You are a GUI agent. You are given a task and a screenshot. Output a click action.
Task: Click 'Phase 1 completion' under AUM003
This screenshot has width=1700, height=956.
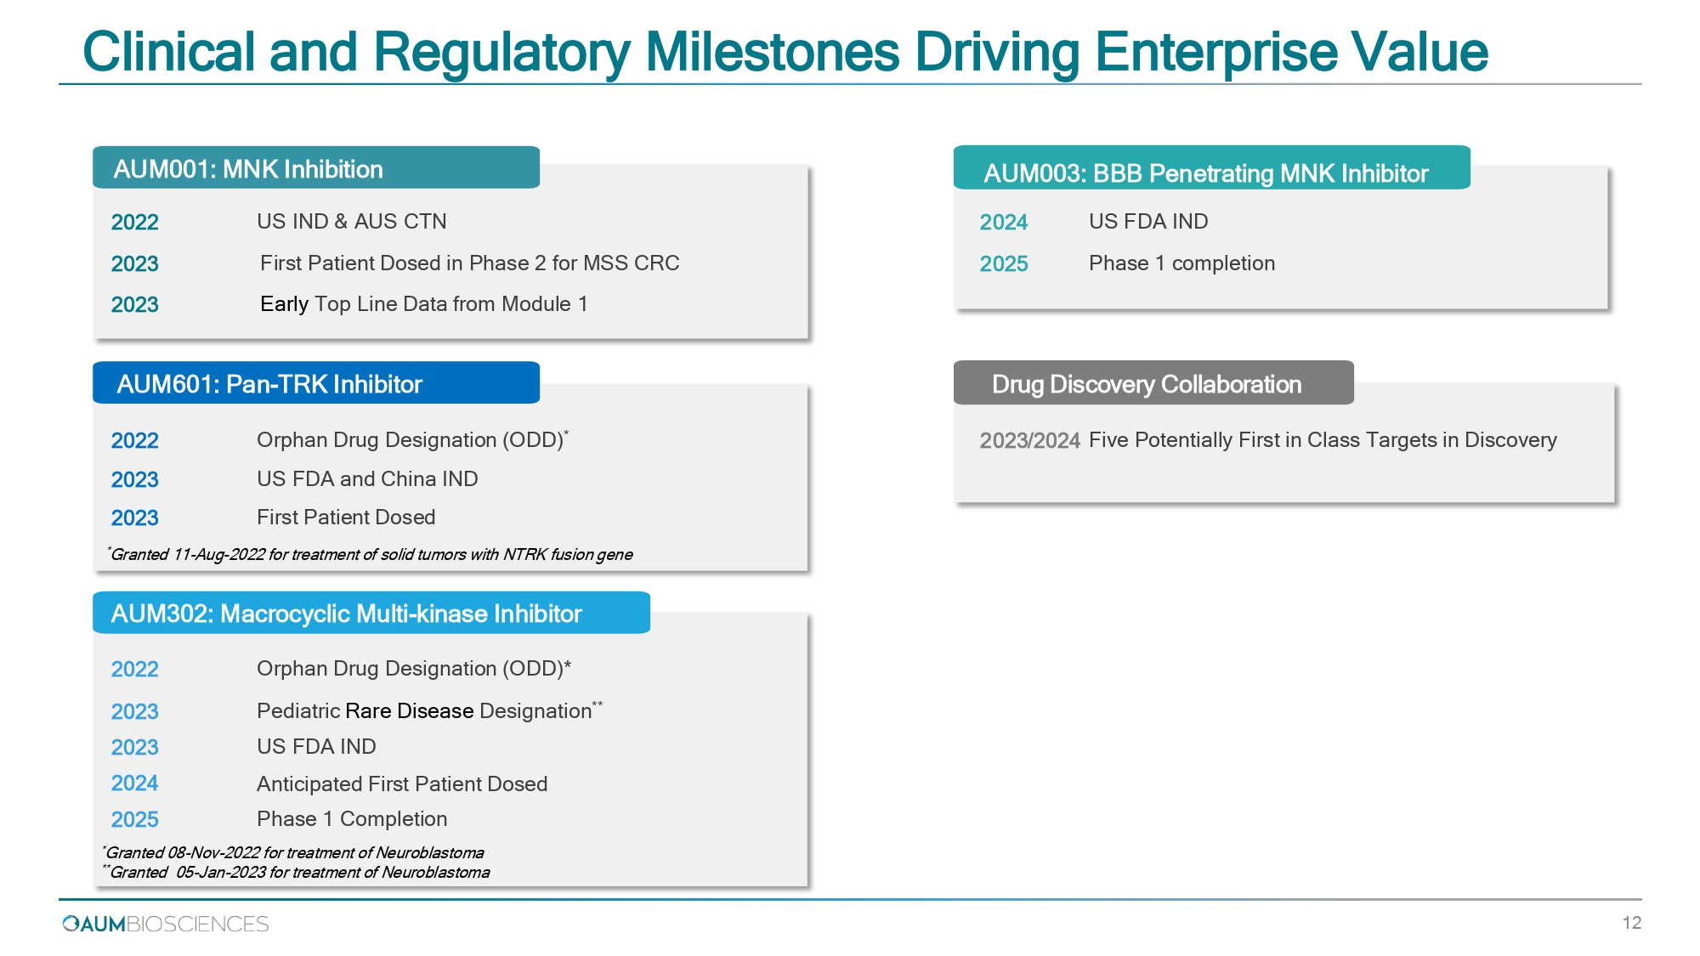1182,263
